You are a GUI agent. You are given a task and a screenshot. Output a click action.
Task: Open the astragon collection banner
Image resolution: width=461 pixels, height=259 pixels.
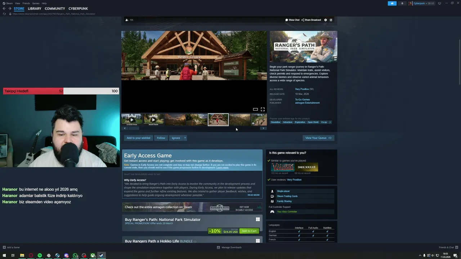pos(192,207)
